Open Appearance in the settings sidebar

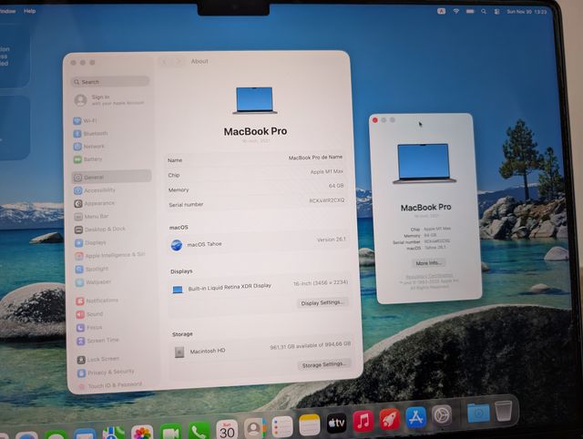point(95,204)
